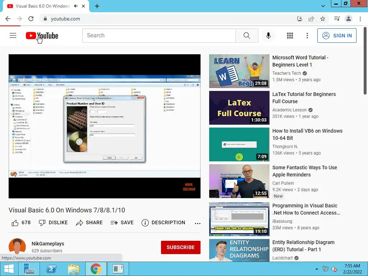View site info via padlock icon
This screenshot has width=368, height=276.
point(45,19)
